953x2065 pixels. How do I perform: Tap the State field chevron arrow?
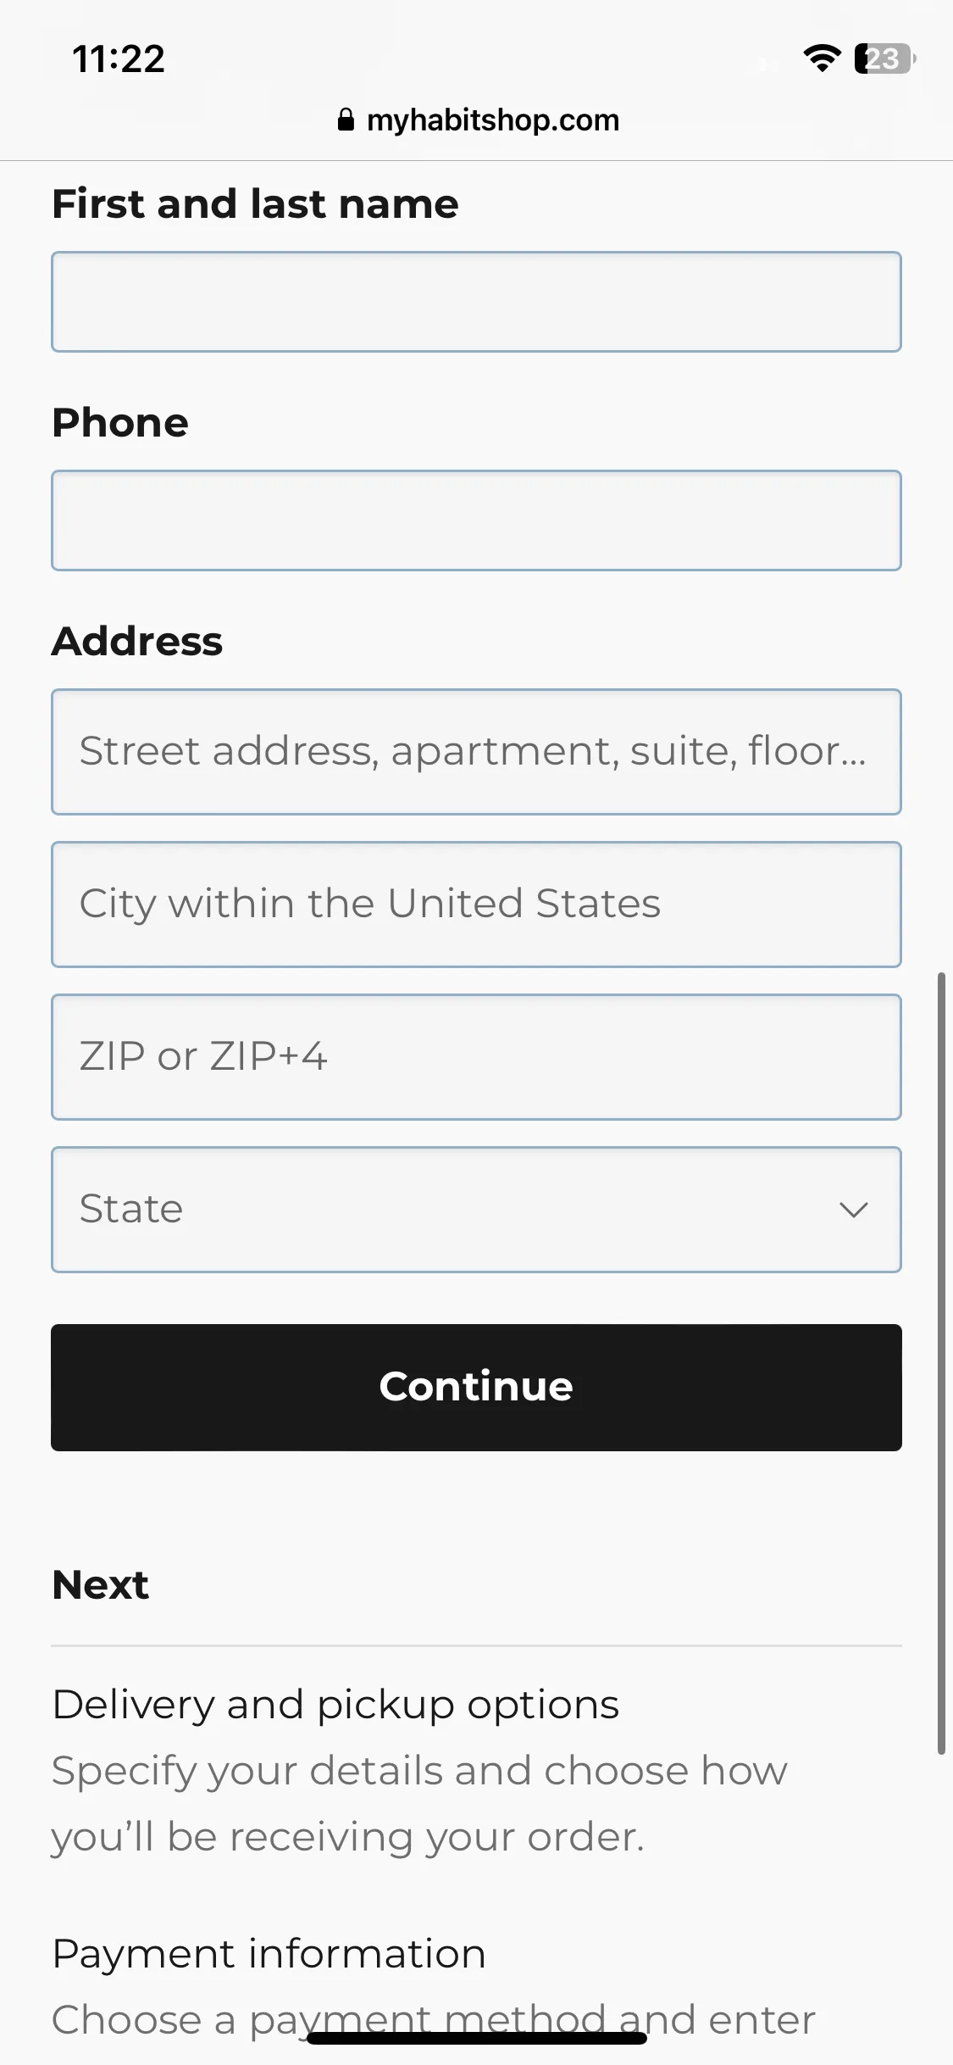coord(854,1210)
